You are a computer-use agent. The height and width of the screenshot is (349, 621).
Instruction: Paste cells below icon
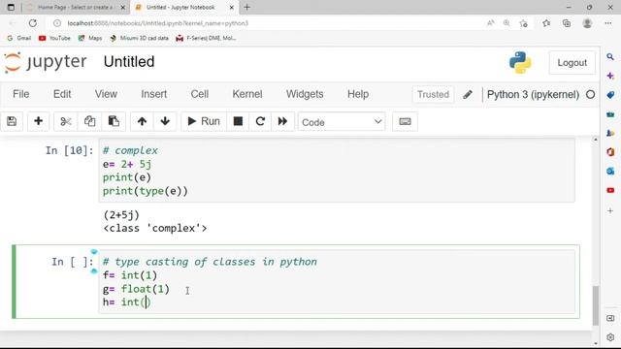[x=114, y=121]
